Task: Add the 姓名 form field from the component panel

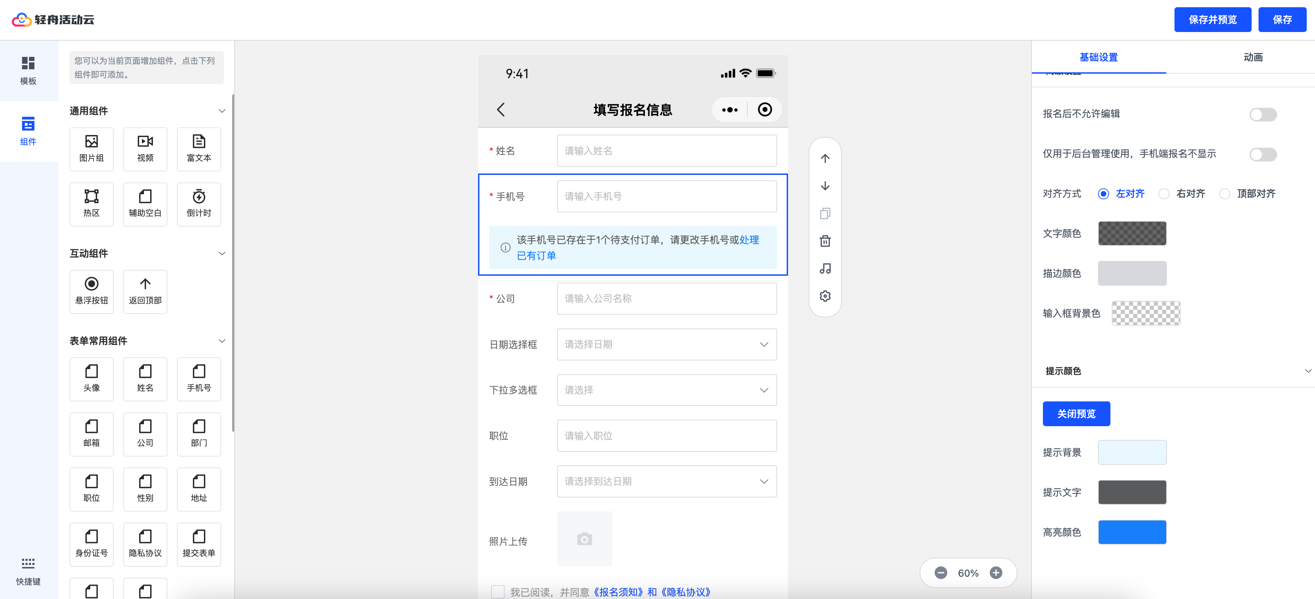Action: 145,379
